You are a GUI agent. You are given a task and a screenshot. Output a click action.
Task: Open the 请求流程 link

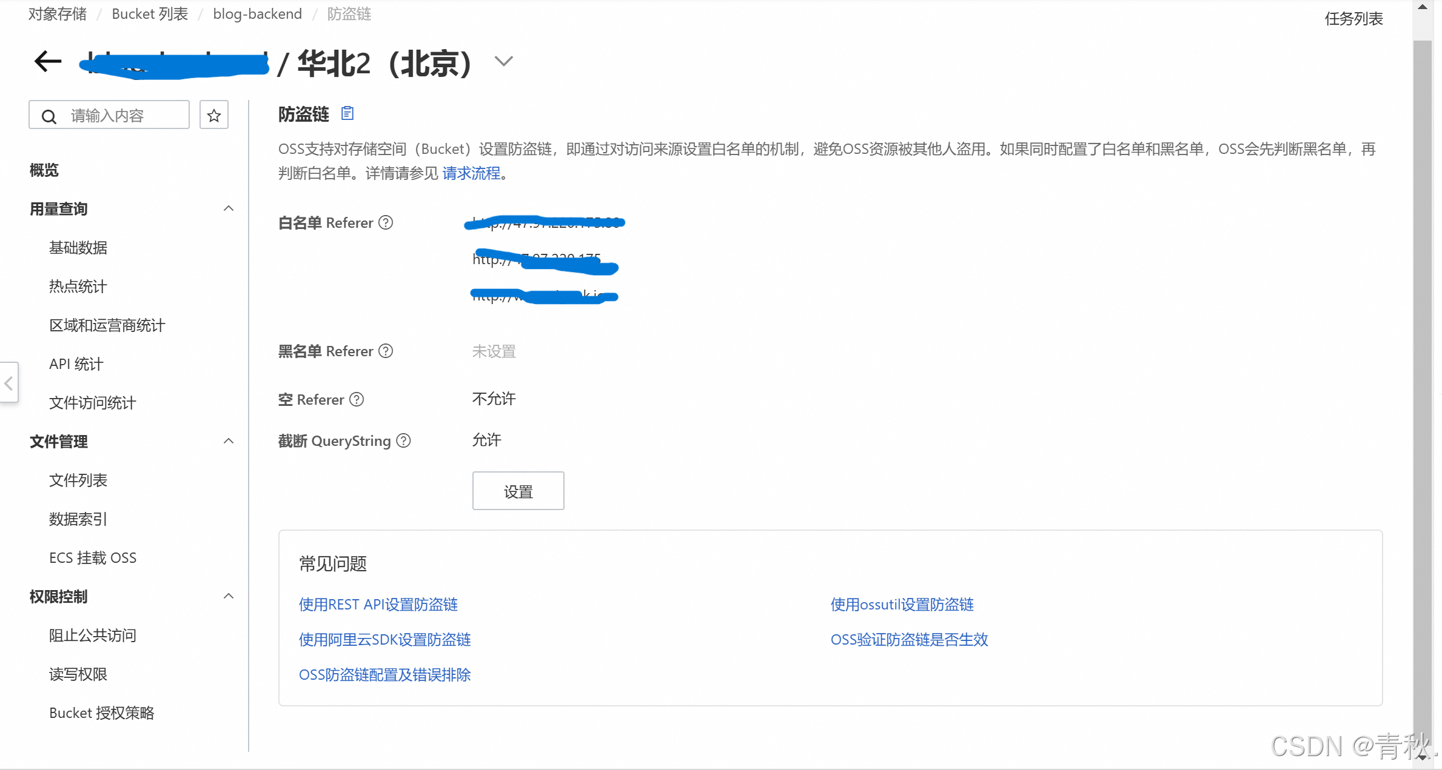[471, 174]
